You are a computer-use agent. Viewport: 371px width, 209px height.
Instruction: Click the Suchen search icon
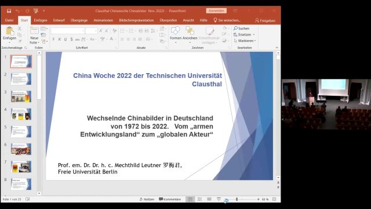coord(236,28)
